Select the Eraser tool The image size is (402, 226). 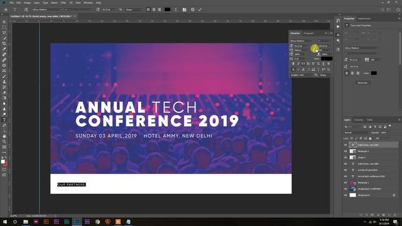point(4,92)
